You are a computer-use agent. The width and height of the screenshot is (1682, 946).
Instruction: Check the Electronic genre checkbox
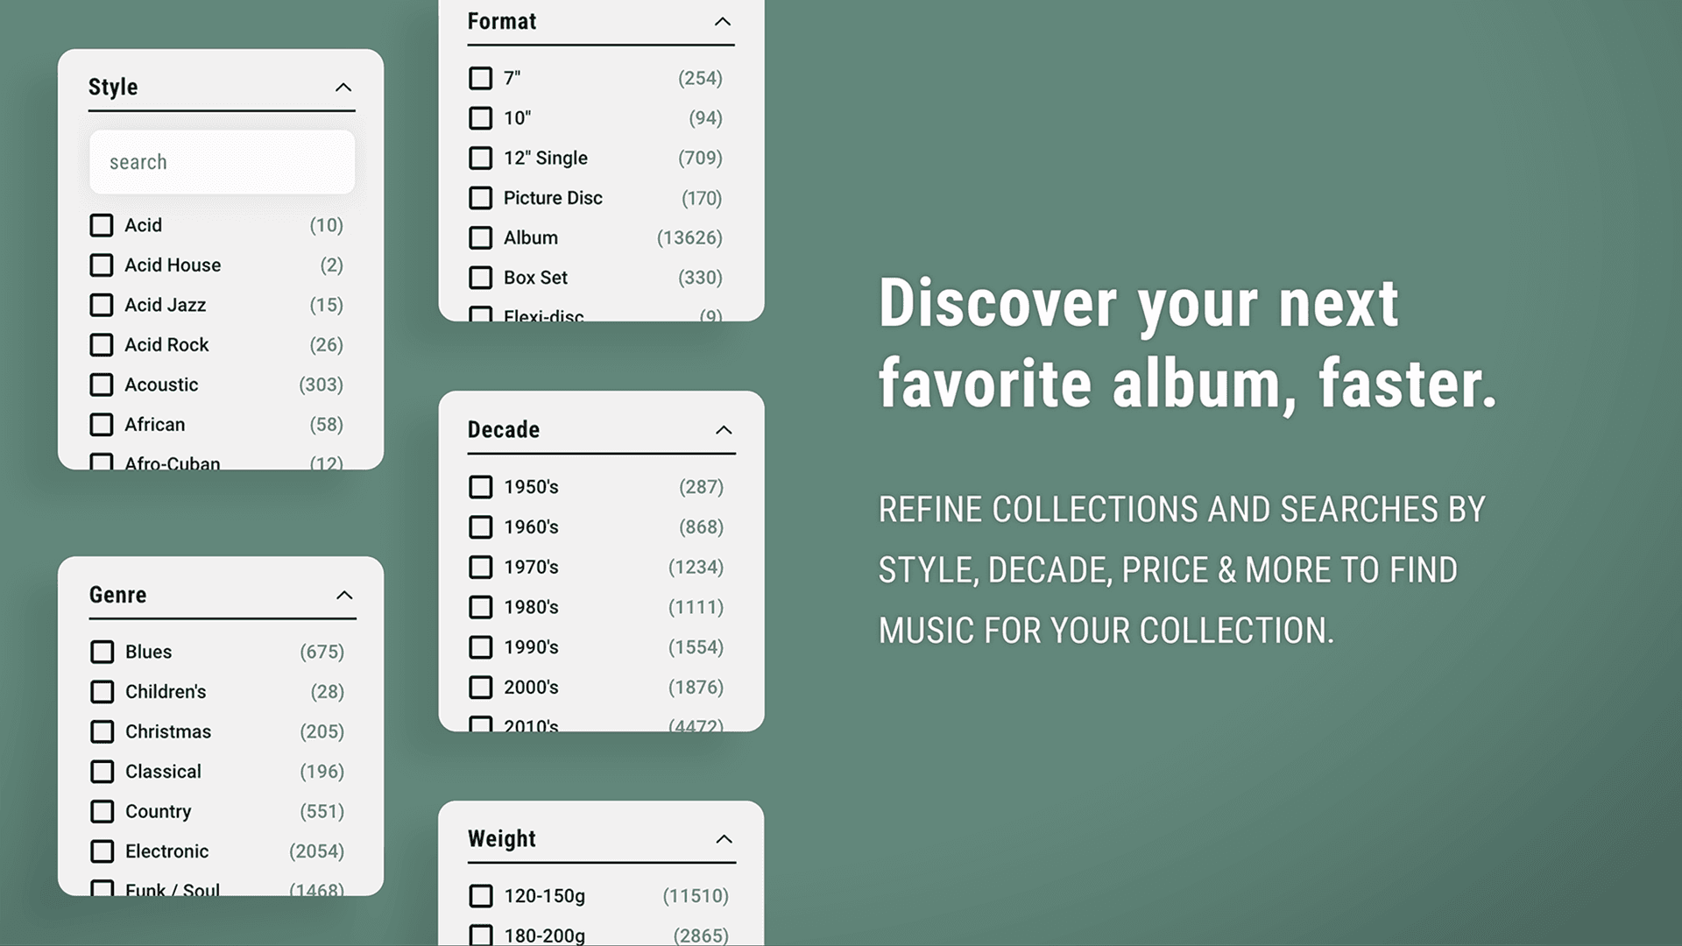click(x=102, y=851)
